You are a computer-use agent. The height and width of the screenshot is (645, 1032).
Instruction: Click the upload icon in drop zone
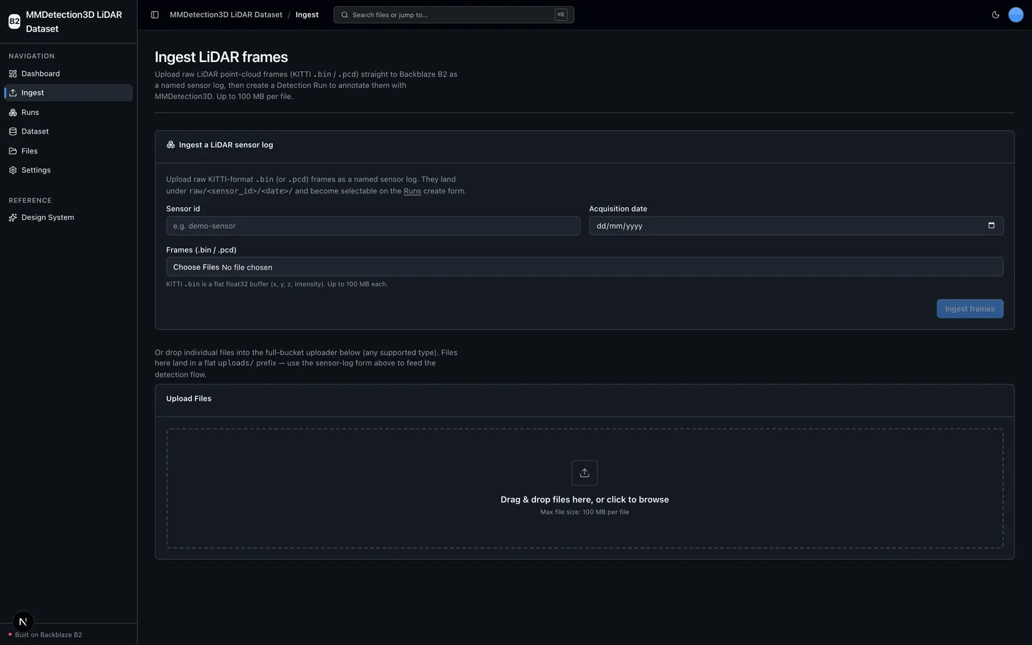(x=584, y=473)
